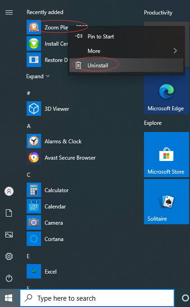Viewport: 190px width, 307px height.
Task: Launch Cortana from the app list
Action: pyautogui.click(x=34, y=239)
